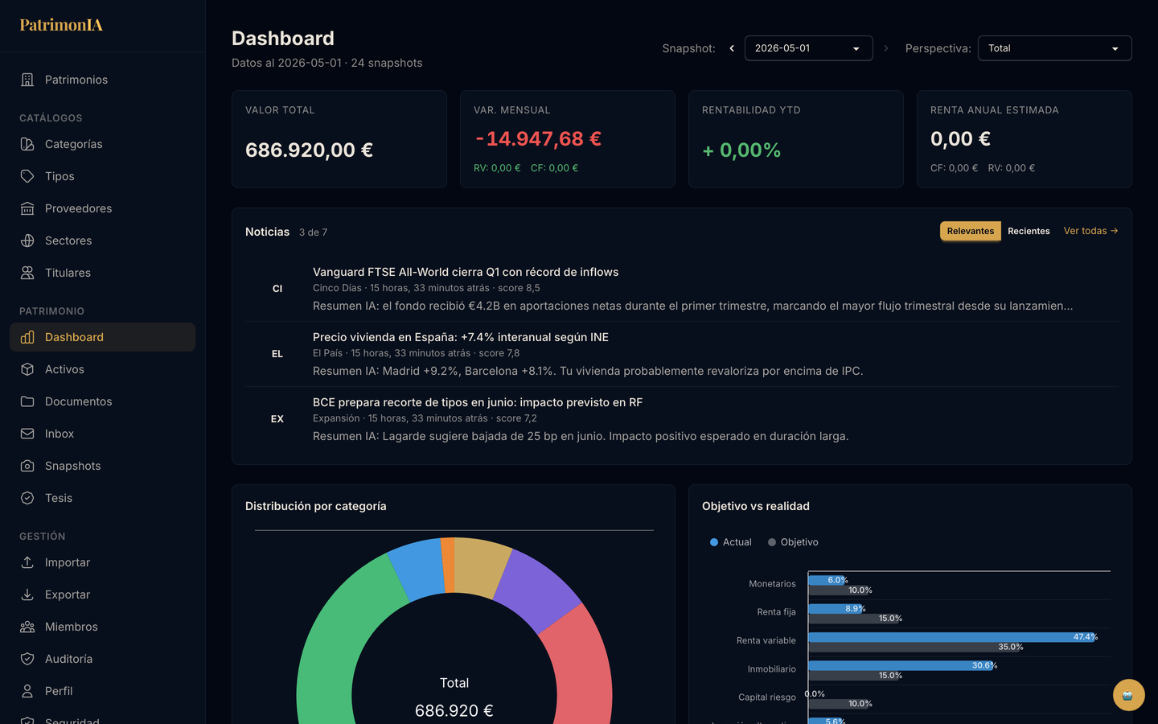Open the BCE prepara recorte de tipos headline
The height and width of the screenshot is (724, 1158).
coord(478,402)
